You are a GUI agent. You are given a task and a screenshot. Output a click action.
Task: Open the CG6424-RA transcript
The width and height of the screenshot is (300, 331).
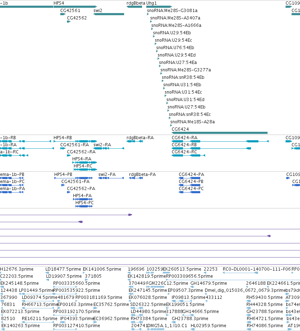point(220,141)
